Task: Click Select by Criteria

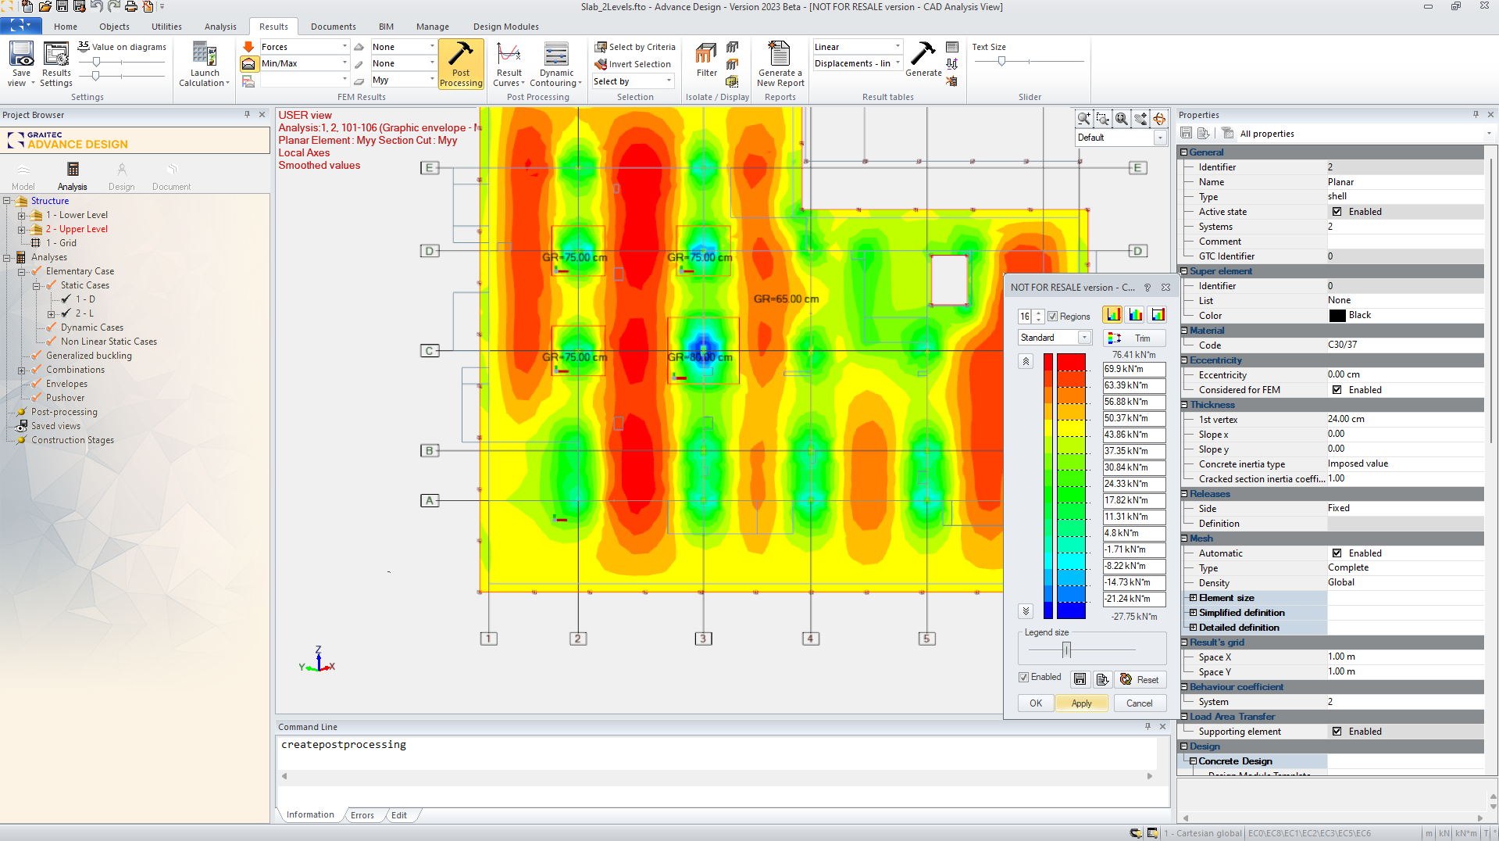Action: (x=634, y=47)
